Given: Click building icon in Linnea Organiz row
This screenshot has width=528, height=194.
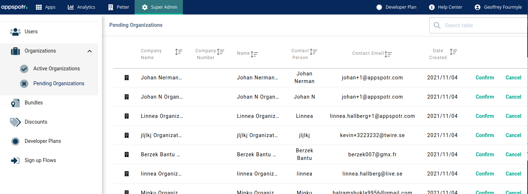Looking at the screenshot, I should click(x=127, y=116).
